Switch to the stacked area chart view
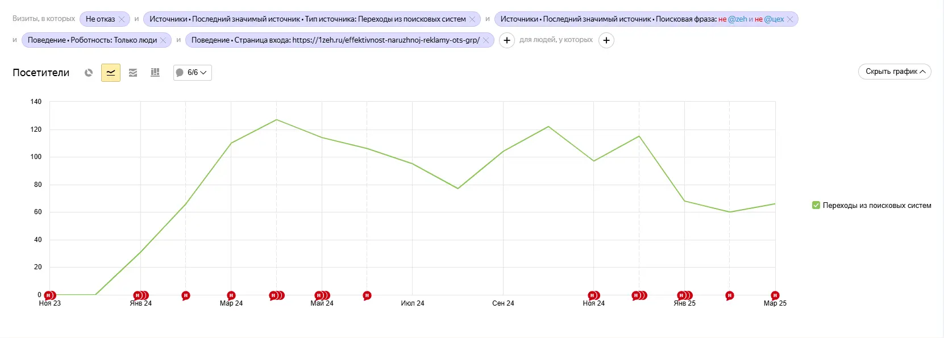This screenshot has width=944, height=338. coord(133,73)
